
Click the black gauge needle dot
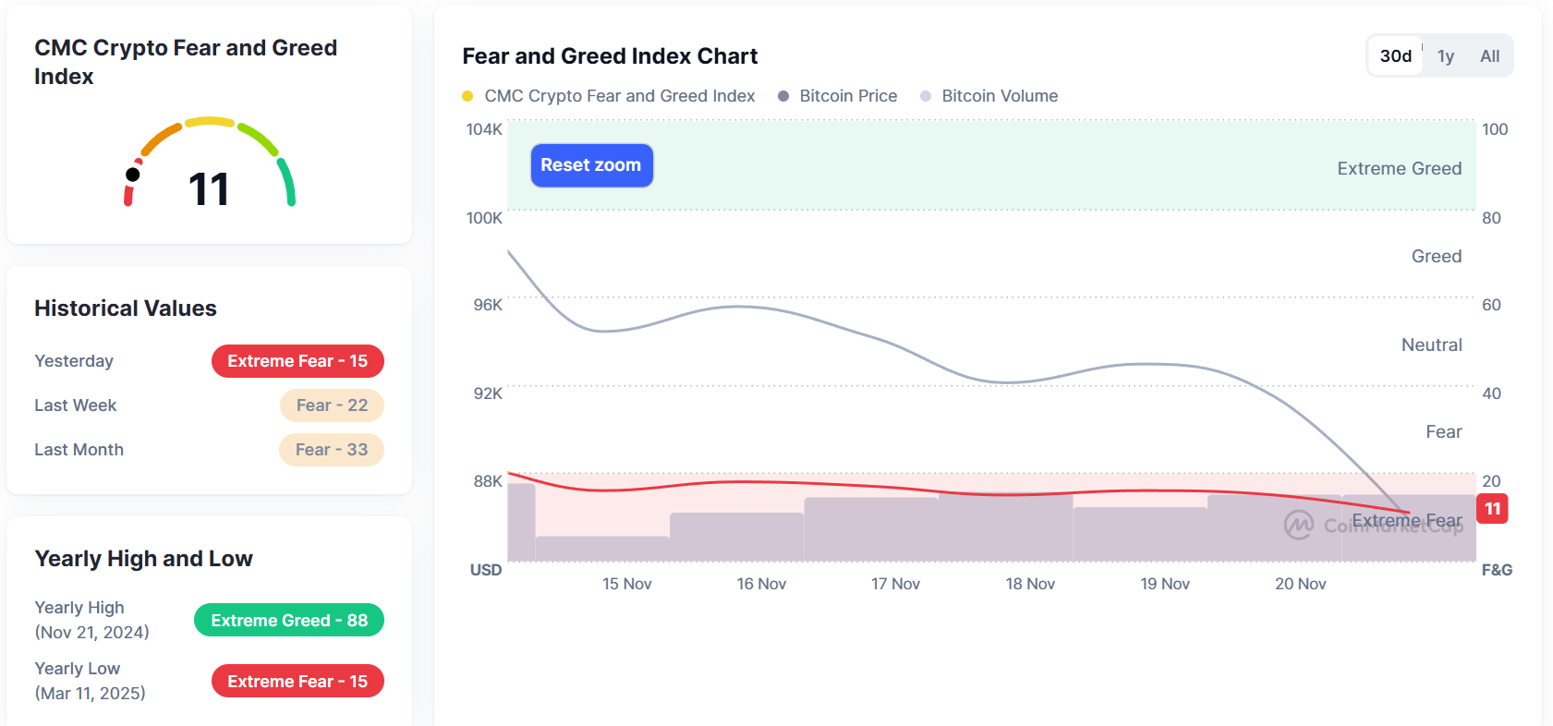133,175
